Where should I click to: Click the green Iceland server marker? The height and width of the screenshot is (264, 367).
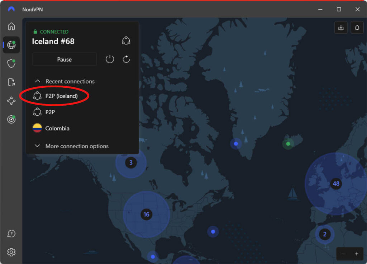(288, 144)
